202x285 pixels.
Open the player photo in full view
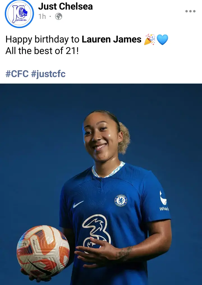click(x=101, y=184)
